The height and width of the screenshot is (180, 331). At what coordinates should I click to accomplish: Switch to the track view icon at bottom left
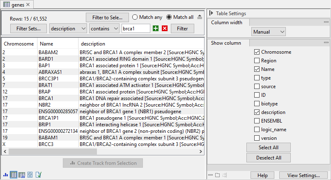(x=5, y=175)
